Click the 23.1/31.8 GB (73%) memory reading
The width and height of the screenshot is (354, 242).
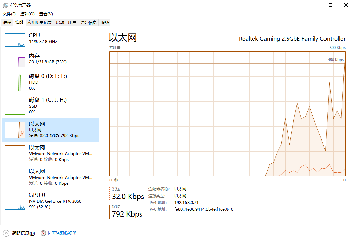(48, 62)
